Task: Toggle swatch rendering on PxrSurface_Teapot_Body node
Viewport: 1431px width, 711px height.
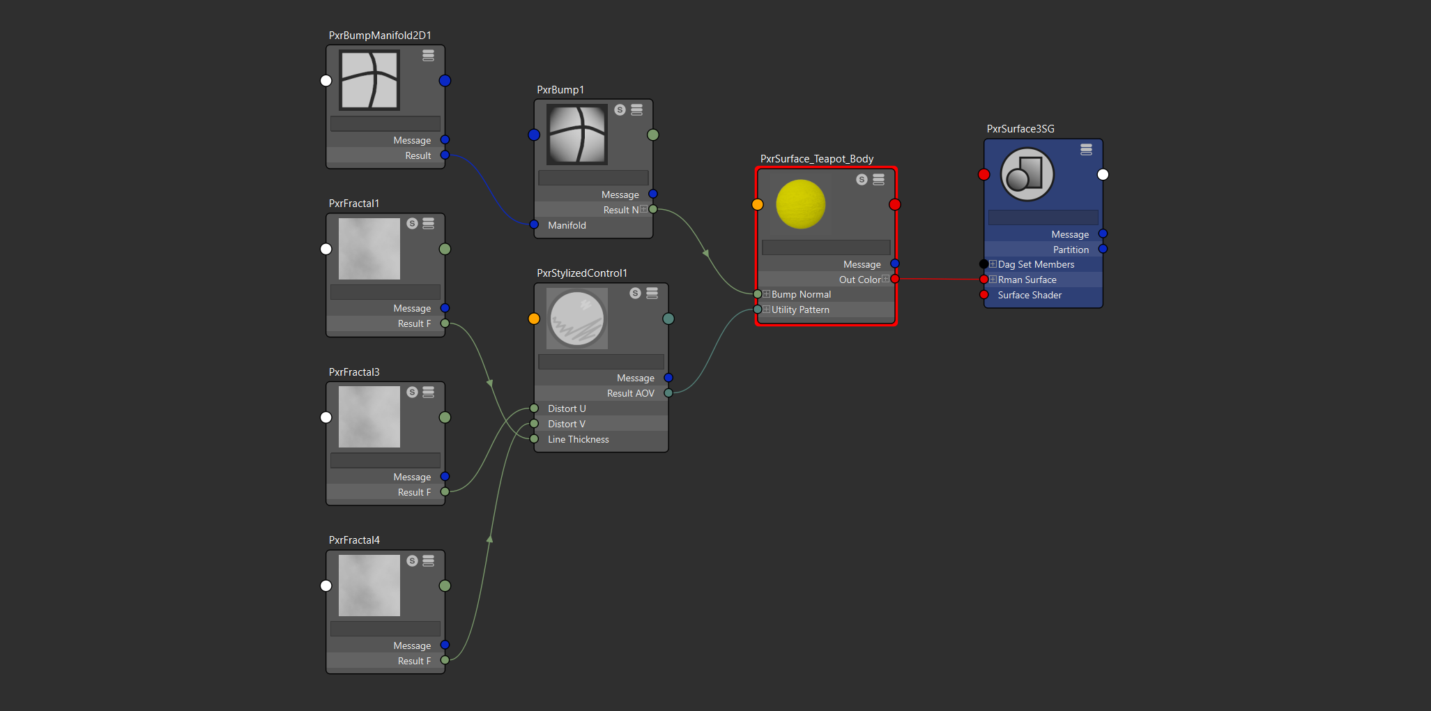Action: [x=862, y=180]
